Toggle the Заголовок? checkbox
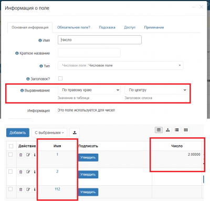The width and height of the screenshot is (210, 201). [x=60, y=78]
